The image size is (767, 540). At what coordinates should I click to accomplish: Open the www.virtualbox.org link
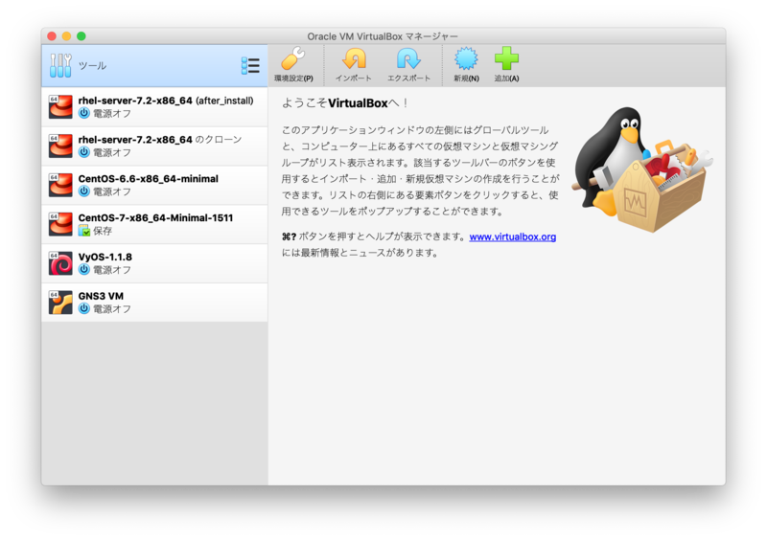[513, 236]
